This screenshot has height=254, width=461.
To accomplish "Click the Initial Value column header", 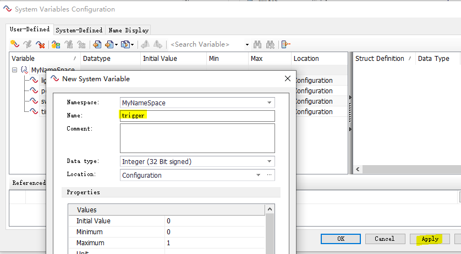I will tap(173, 58).
